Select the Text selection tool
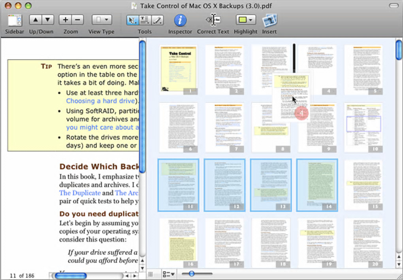Screen dimensions: 403x280 [x=145, y=20]
